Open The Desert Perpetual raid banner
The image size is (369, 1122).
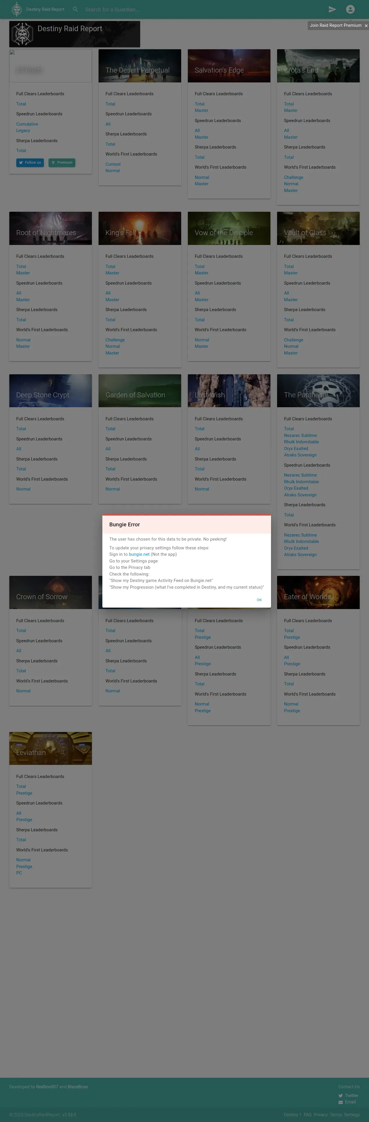tap(140, 66)
